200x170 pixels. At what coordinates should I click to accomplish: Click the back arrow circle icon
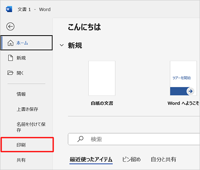point(10,26)
